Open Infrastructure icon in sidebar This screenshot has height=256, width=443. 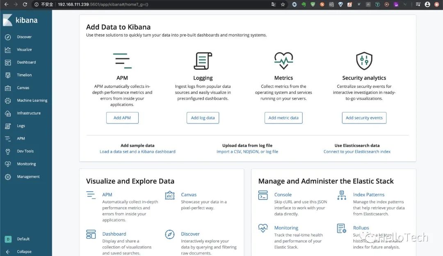[8, 113]
